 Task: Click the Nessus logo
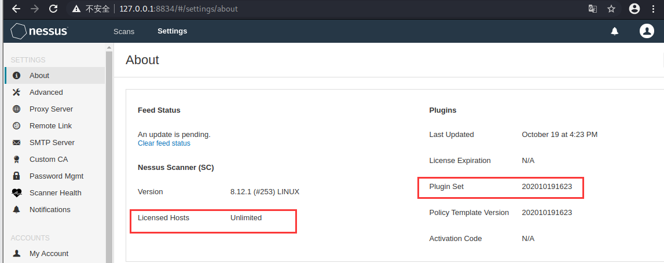(39, 31)
